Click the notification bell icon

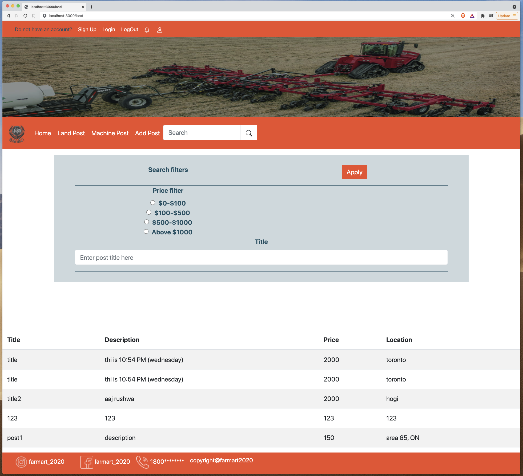(x=147, y=30)
